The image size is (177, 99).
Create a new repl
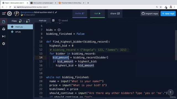point(168,13)
